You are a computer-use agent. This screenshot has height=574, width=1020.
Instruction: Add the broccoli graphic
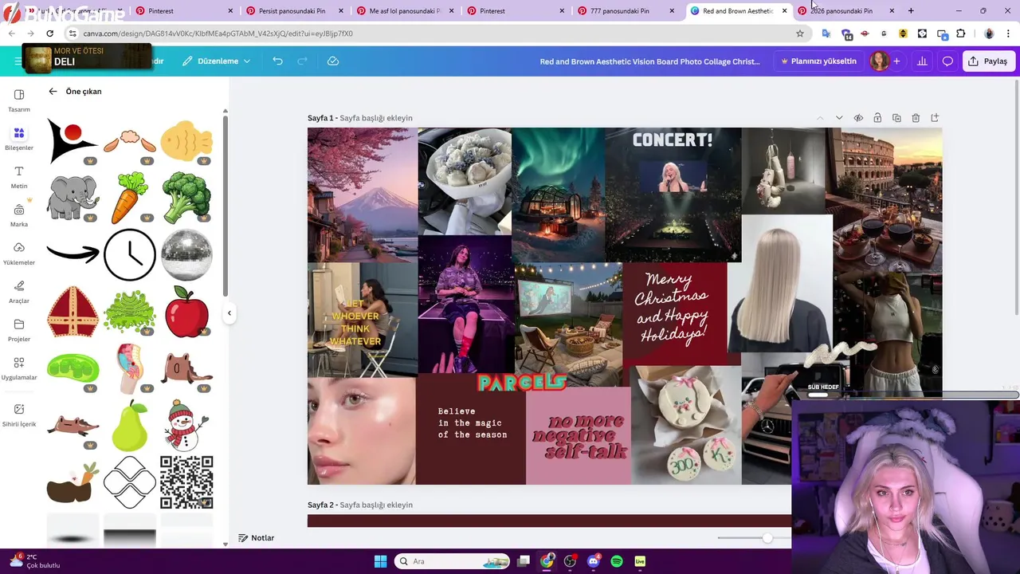(186, 198)
